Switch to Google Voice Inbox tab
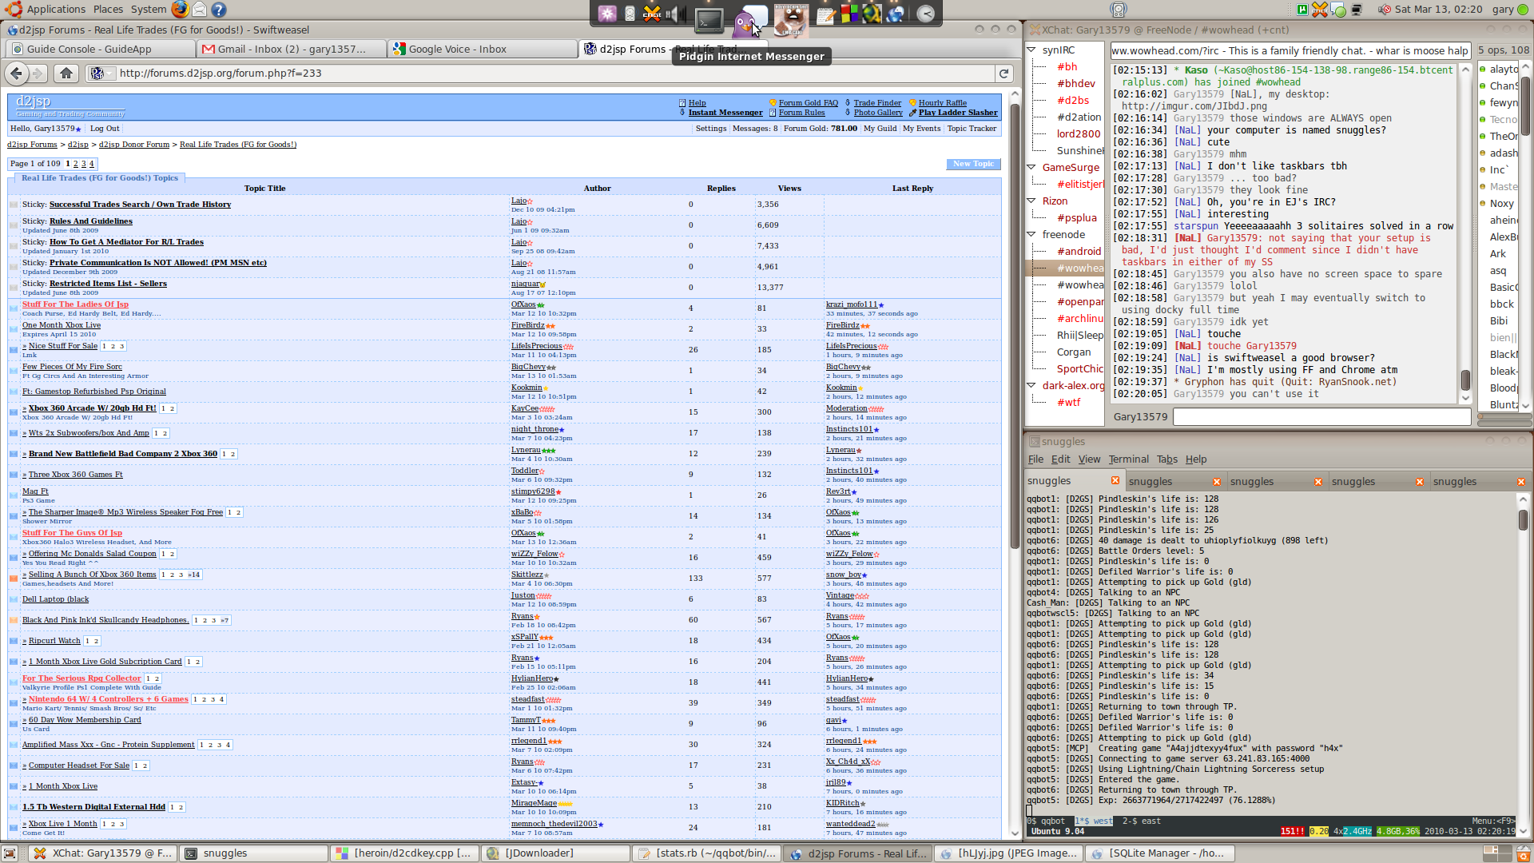Viewport: 1534px width, 863px height. coord(457,50)
